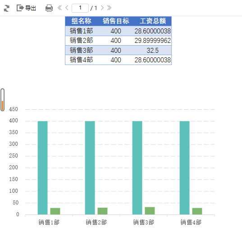Click the vertical slider beside the chart
The image size is (242, 242).
(2, 100)
